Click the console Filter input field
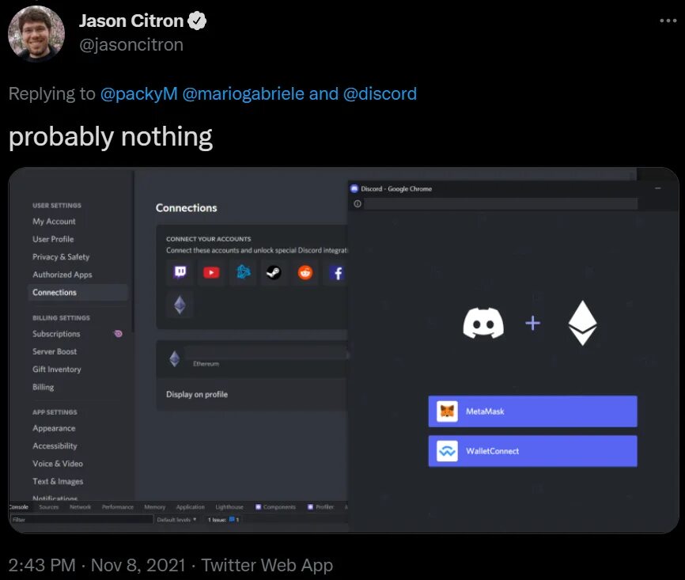The image size is (685, 580). (82, 520)
